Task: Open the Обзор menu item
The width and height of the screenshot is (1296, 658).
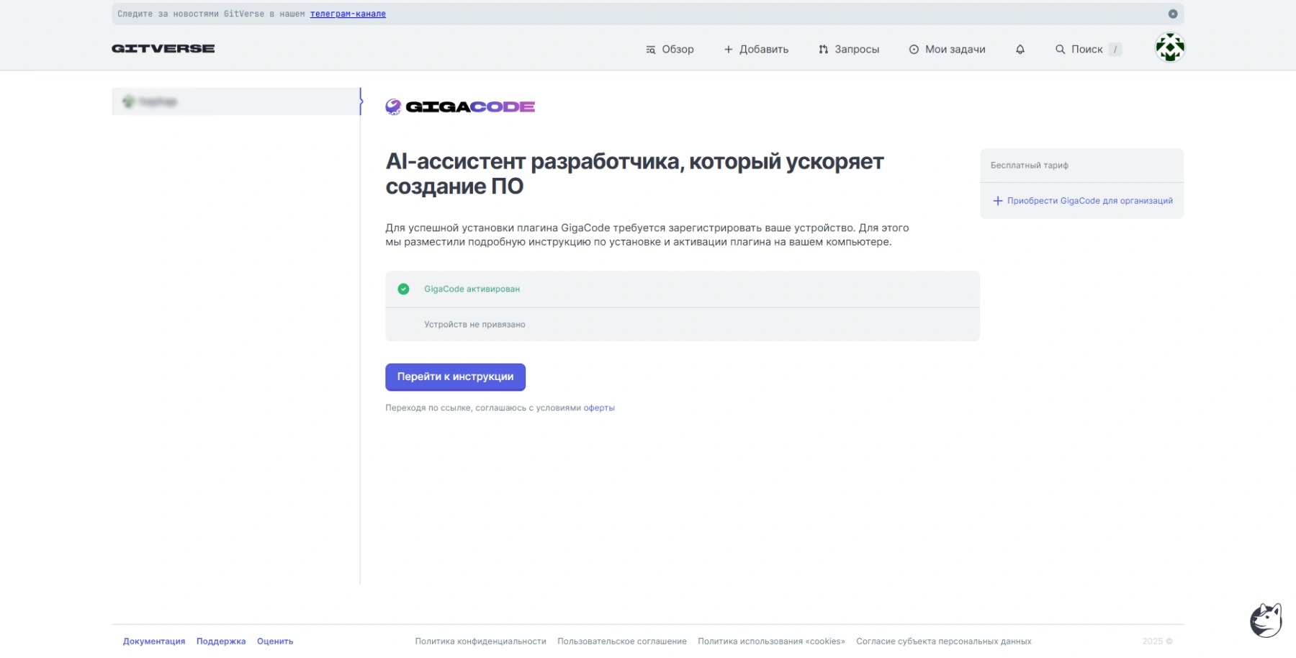Action: [670, 50]
